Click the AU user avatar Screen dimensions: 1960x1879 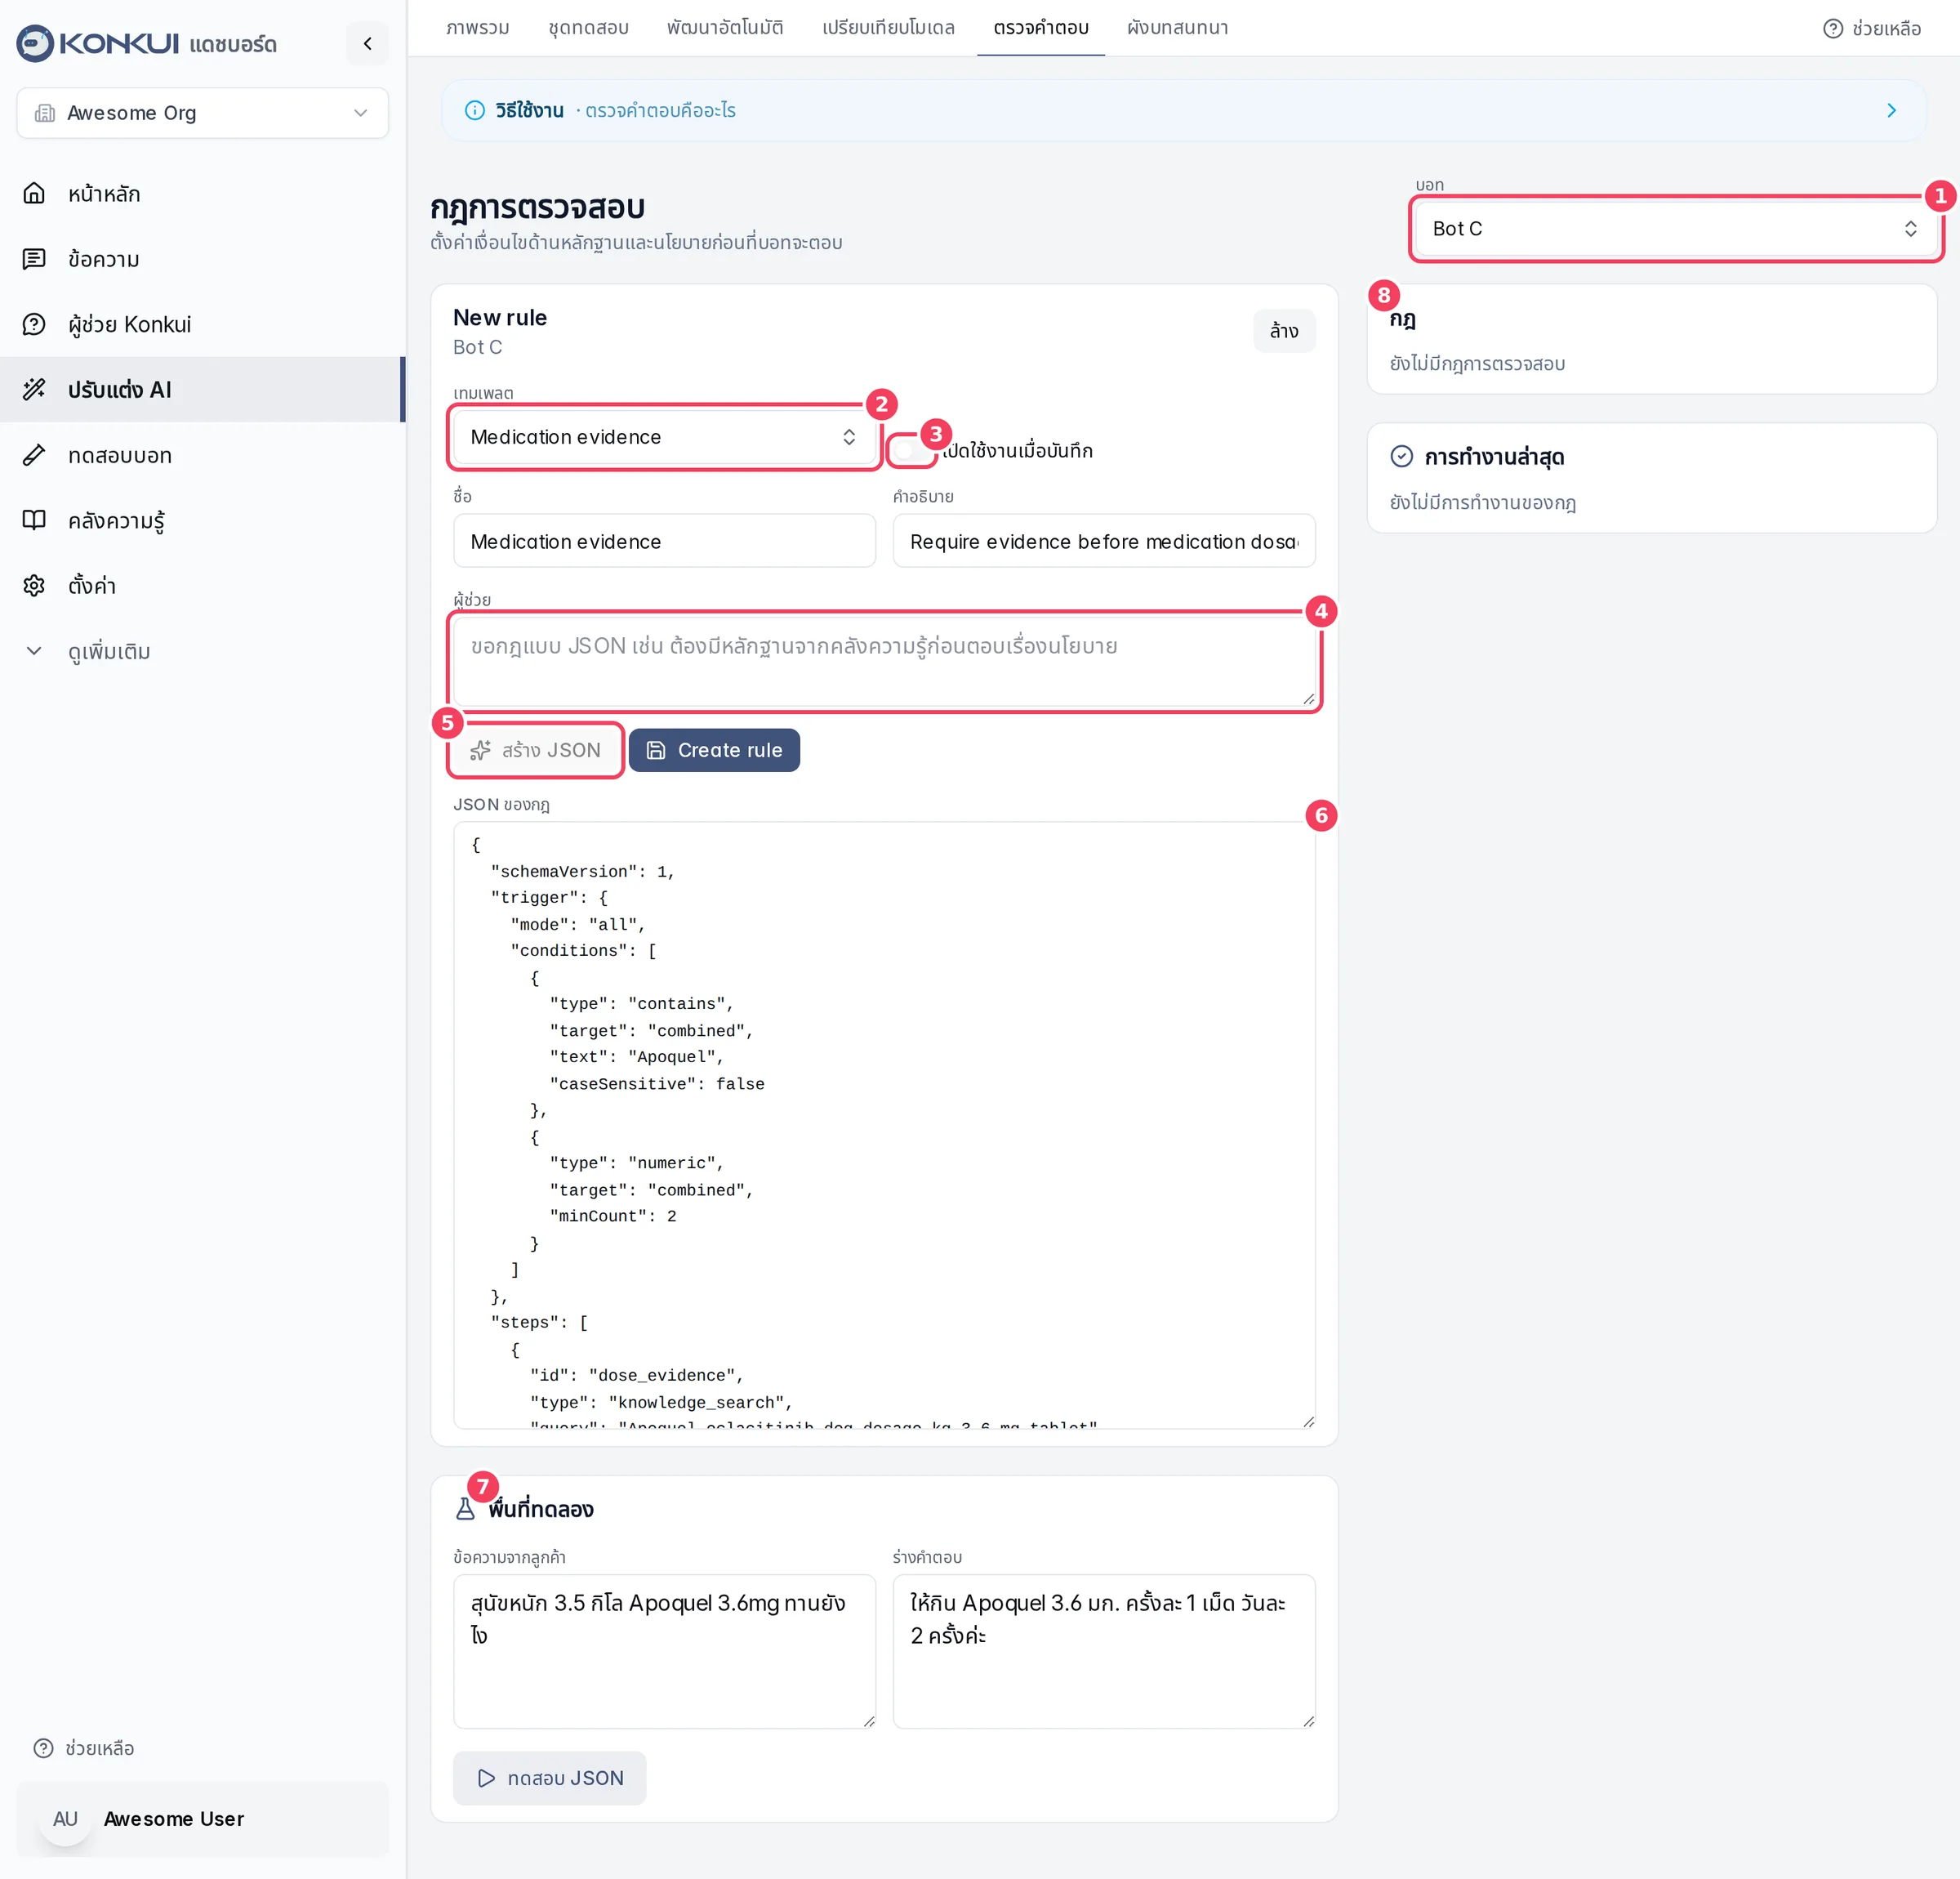[65, 1818]
